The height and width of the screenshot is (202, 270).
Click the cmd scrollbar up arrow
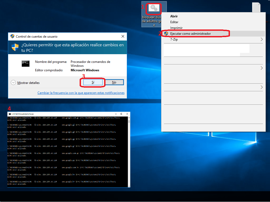[x=129, y=118]
